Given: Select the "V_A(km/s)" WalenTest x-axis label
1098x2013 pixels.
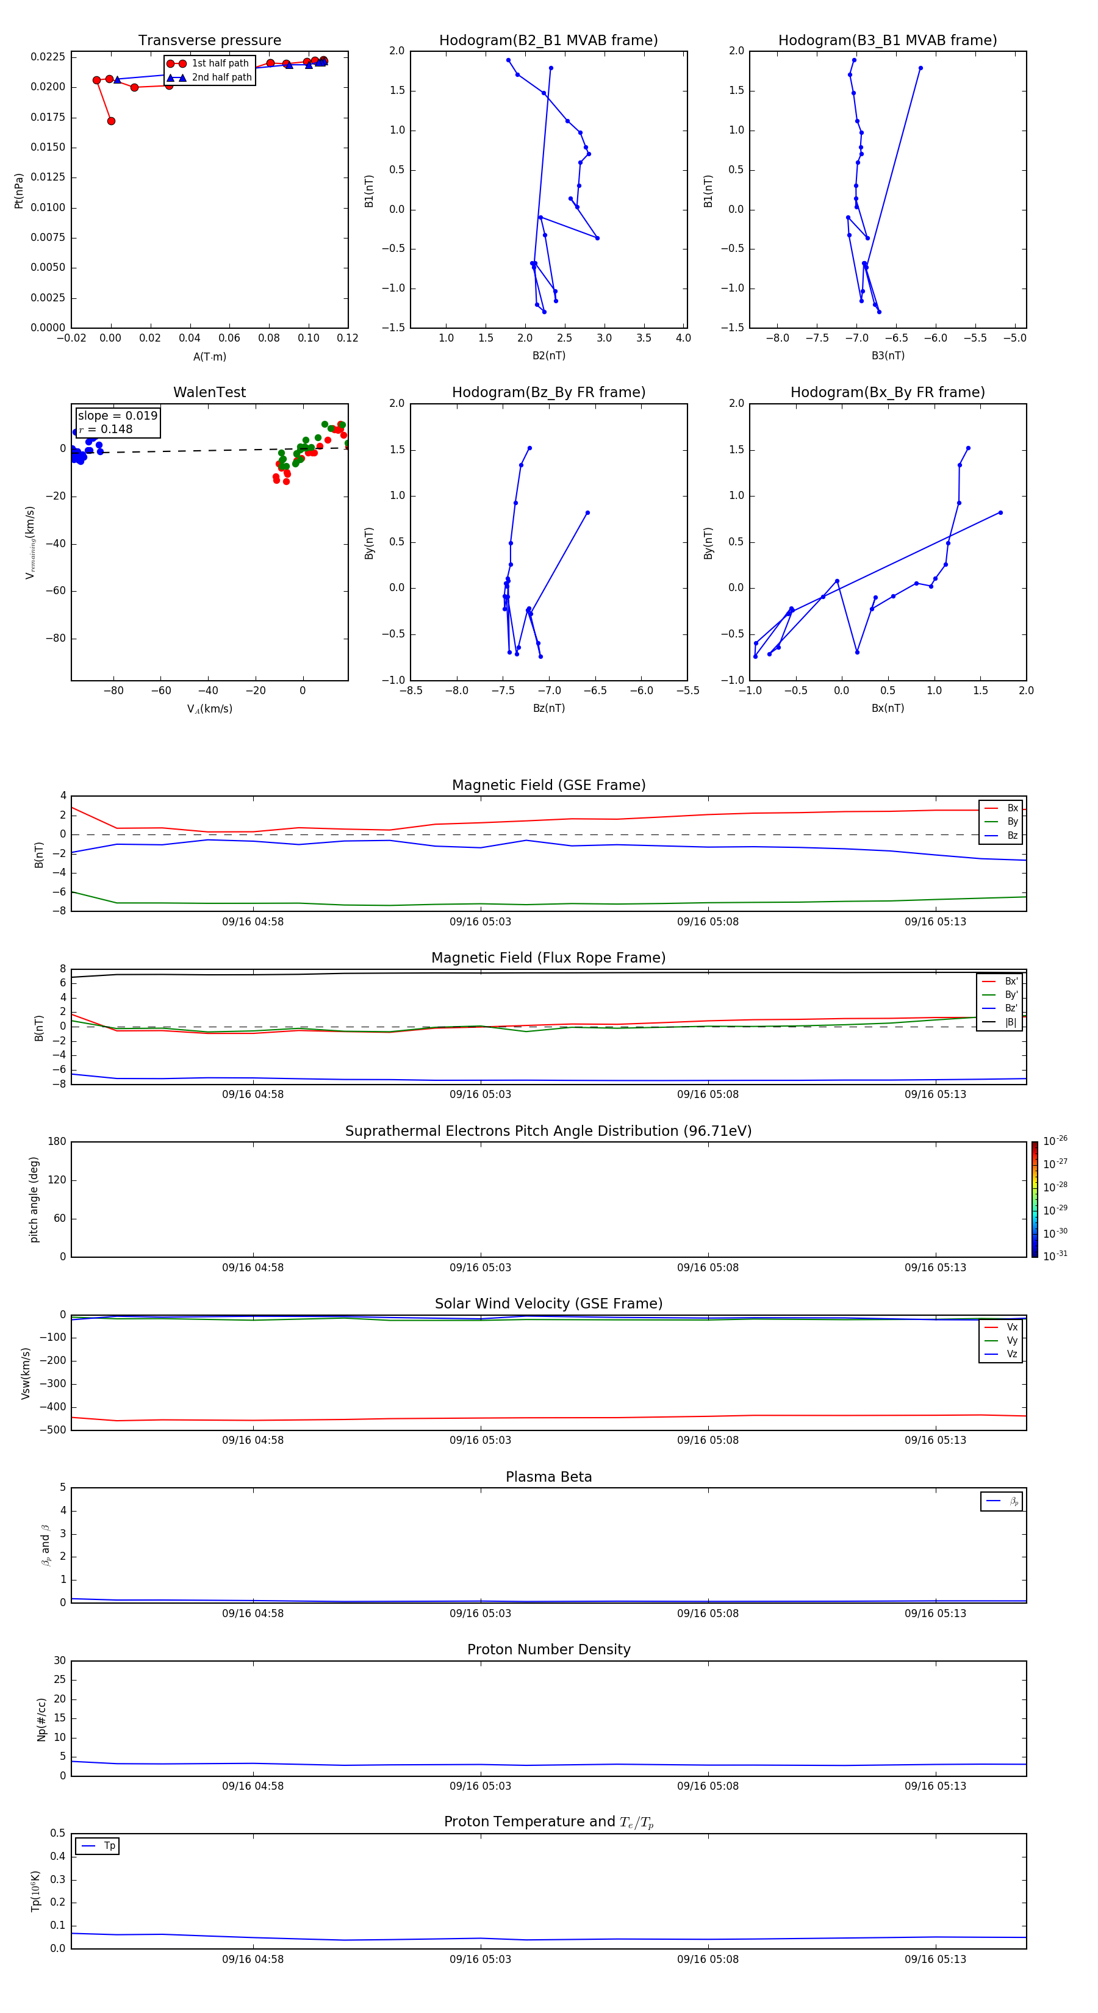Looking at the screenshot, I should [209, 709].
